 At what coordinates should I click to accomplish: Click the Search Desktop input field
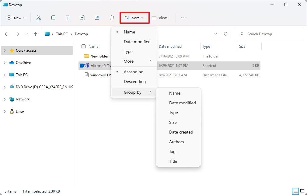[x=268, y=34]
